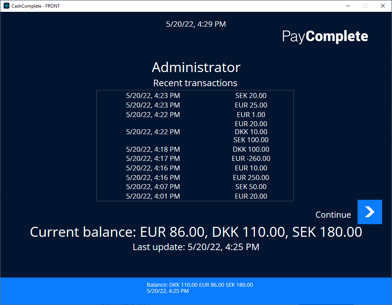392x305 pixels.
Task: Click the EUR -260.00 transaction
Action: point(196,158)
